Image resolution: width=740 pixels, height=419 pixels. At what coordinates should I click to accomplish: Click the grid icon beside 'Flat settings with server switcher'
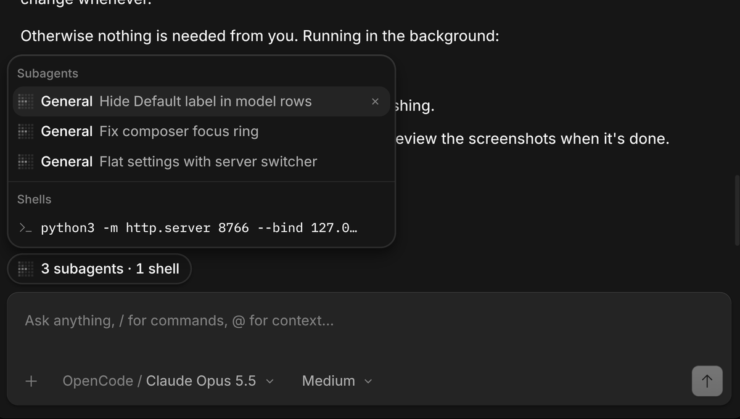tap(26, 161)
